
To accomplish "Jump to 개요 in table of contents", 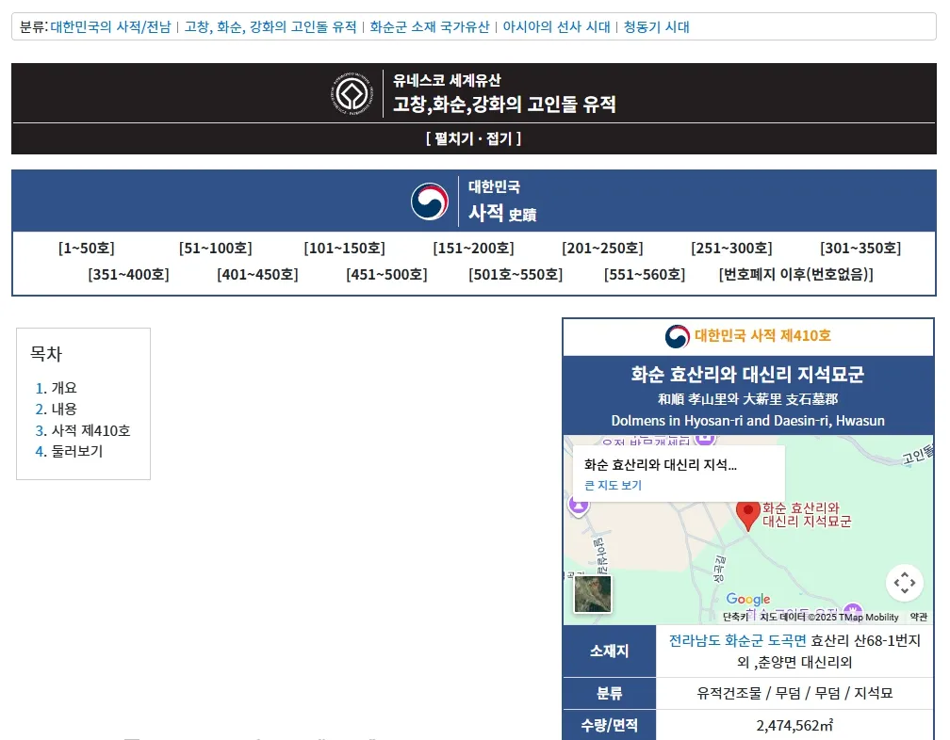I will [x=64, y=388].
